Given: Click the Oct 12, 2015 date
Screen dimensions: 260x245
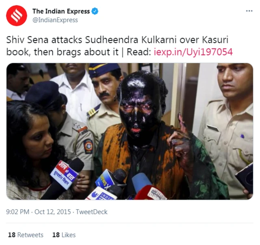Looking at the screenshot, I should click(52, 212).
